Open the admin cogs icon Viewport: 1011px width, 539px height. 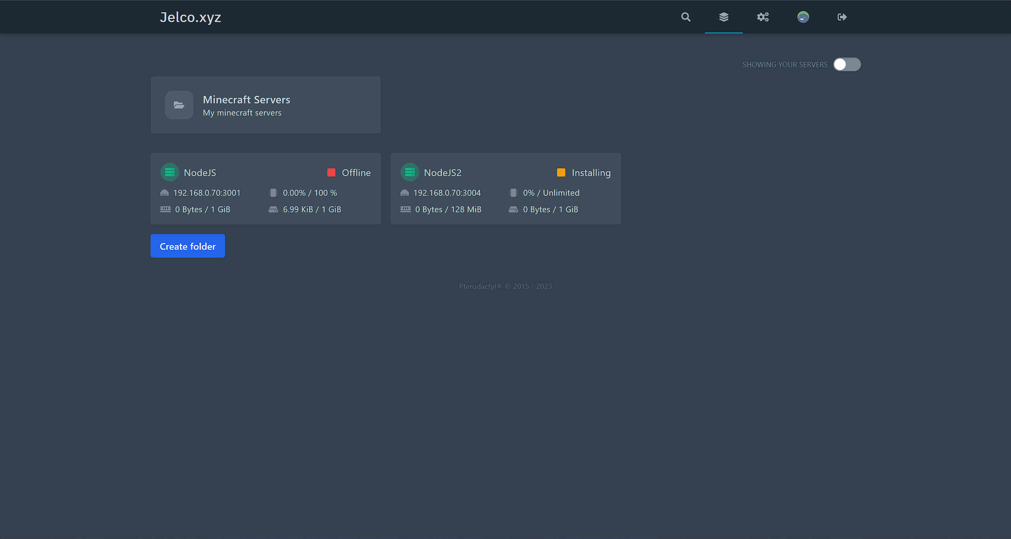tap(763, 17)
